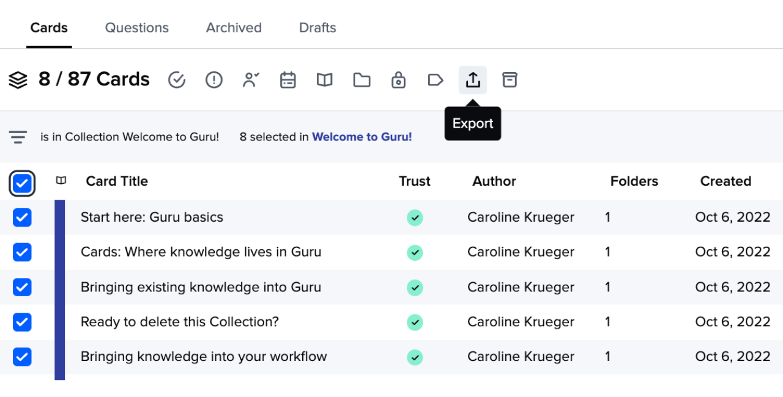Sort by Trust column header

[x=415, y=181]
